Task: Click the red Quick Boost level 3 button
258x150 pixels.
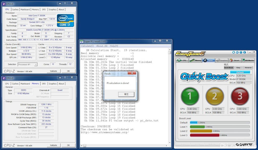Action: tap(240, 96)
